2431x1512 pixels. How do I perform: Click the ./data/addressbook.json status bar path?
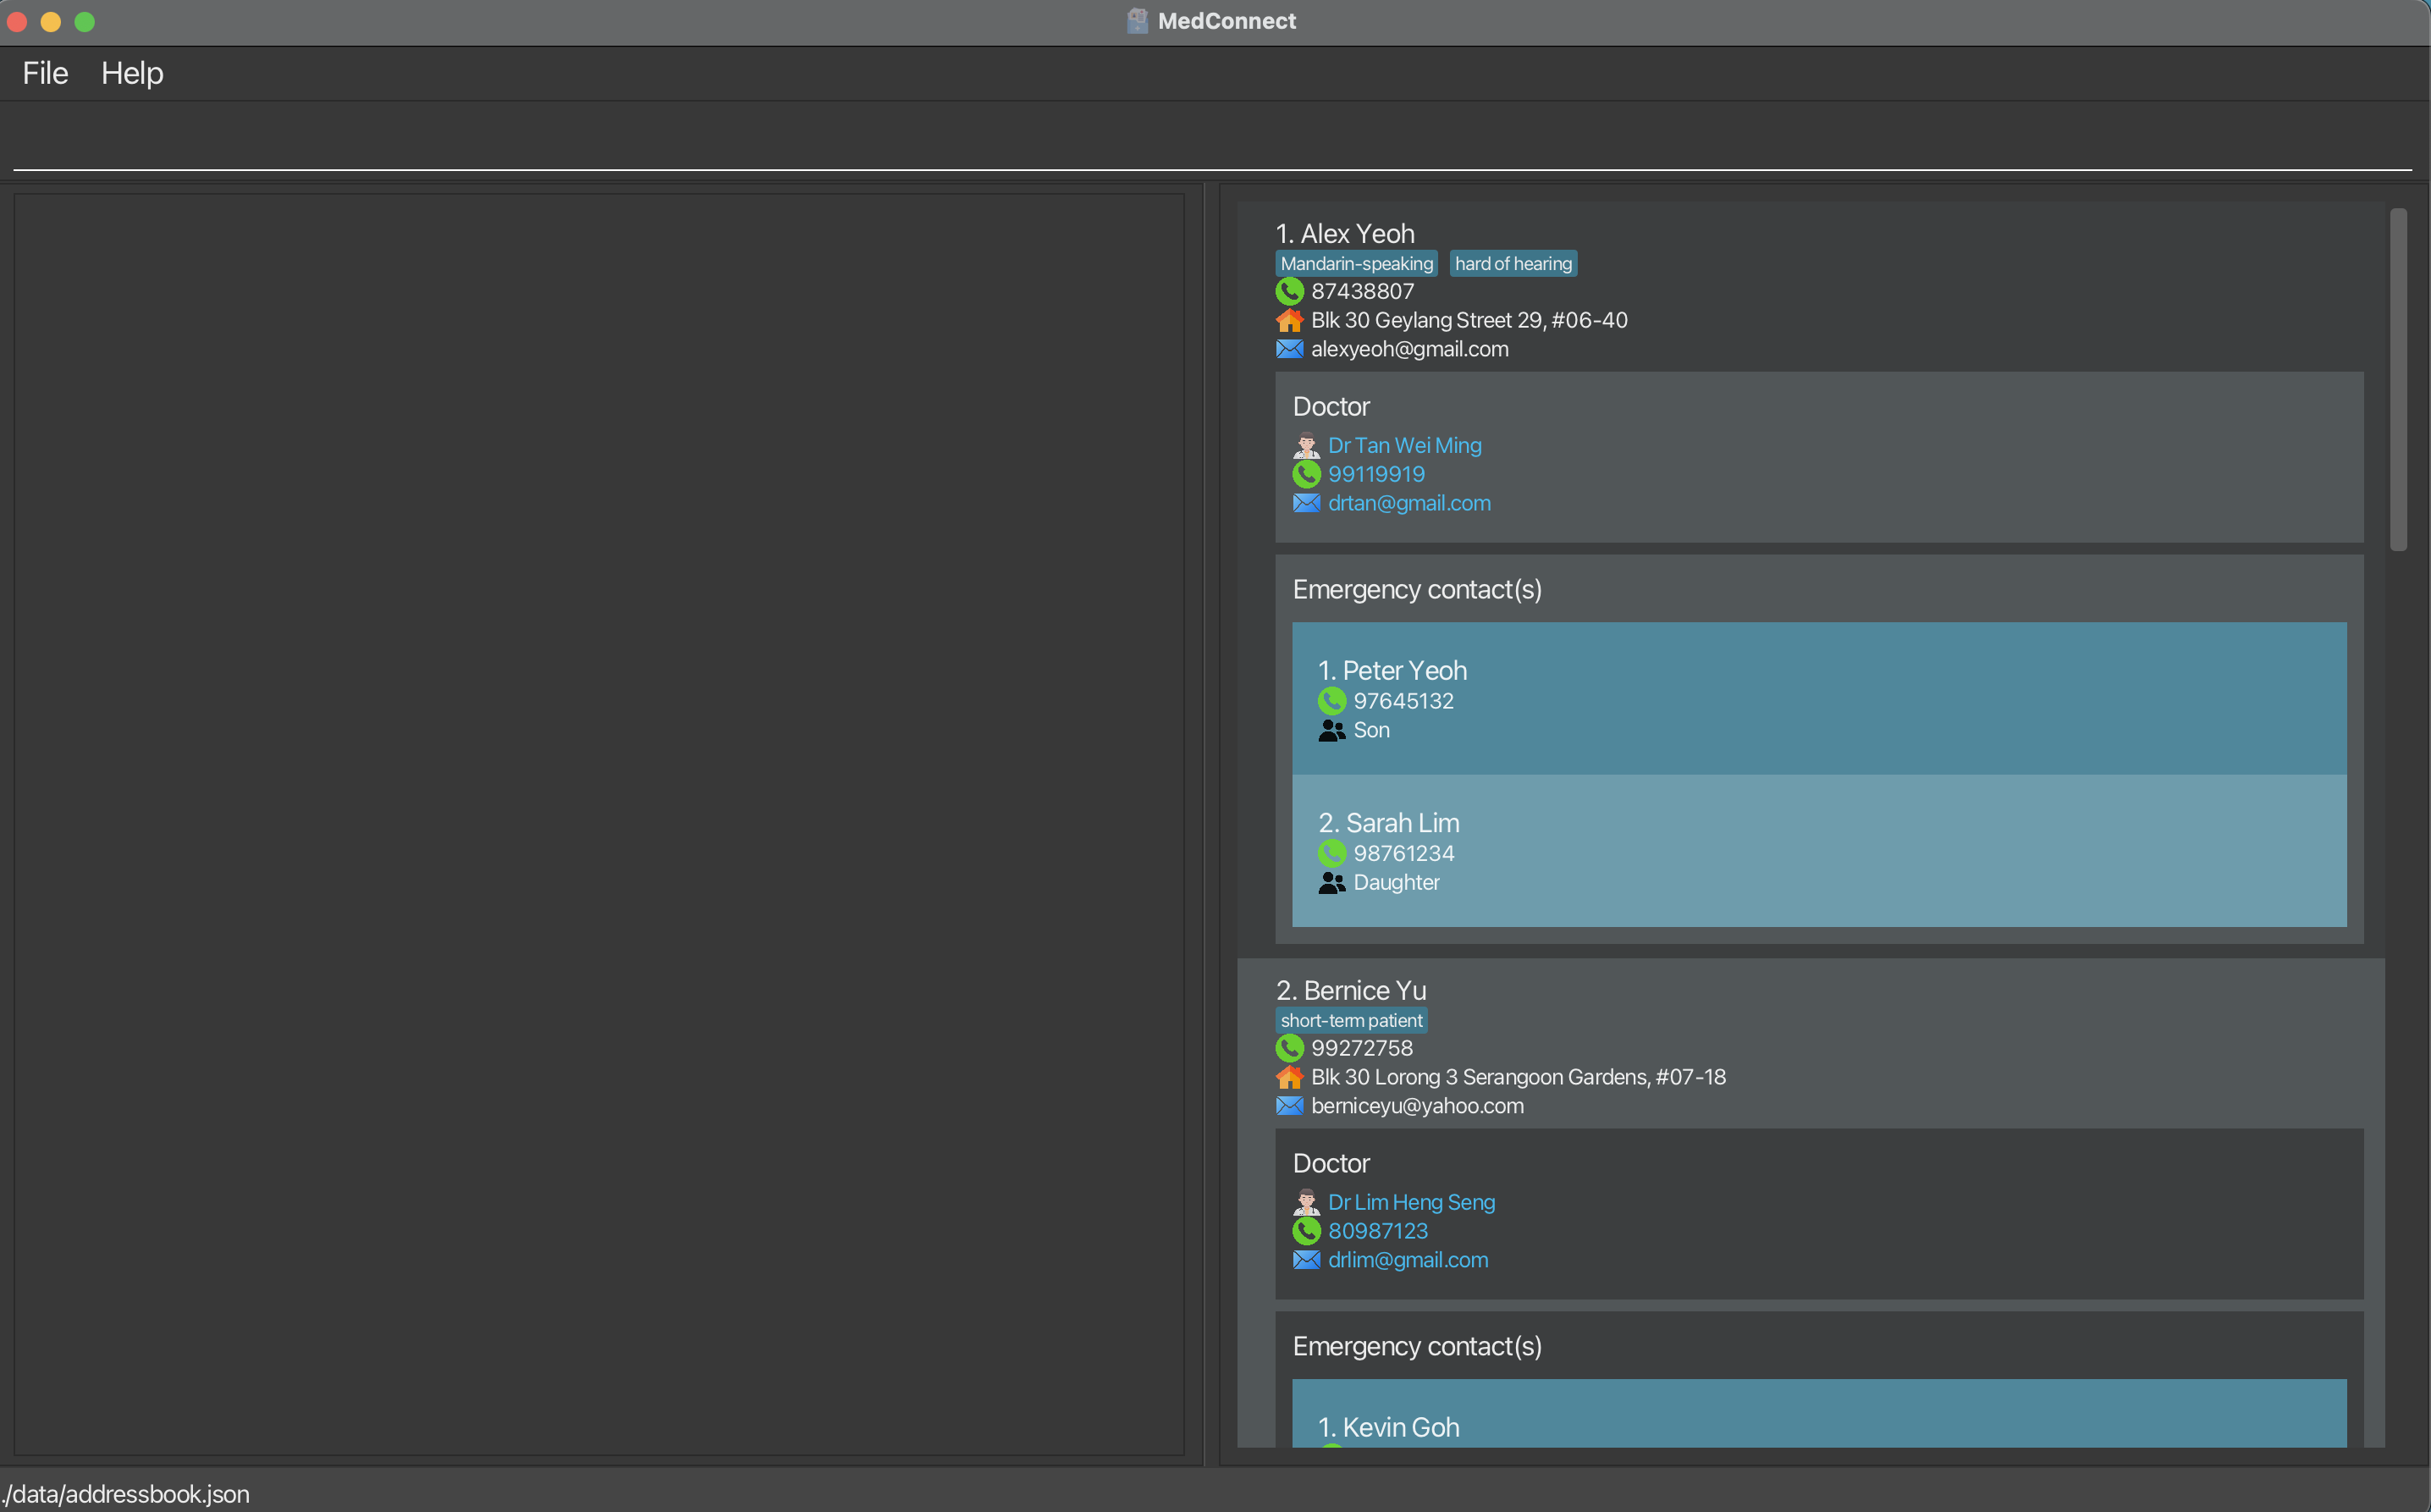(125, 1494)
